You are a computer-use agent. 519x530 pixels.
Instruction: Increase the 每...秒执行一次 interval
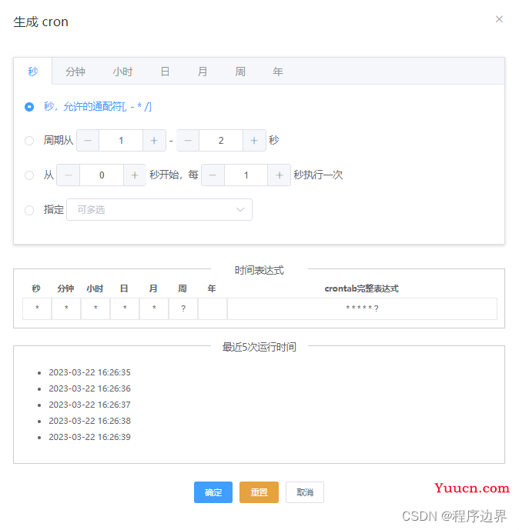point(279,175)
